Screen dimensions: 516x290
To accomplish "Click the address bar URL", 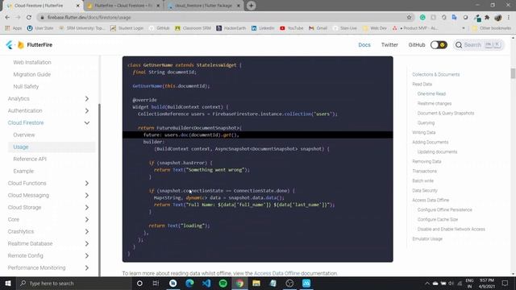I will (89, 18).
